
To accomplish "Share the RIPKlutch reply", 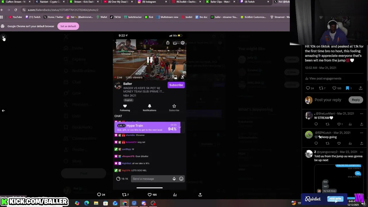I will [362, 143].
